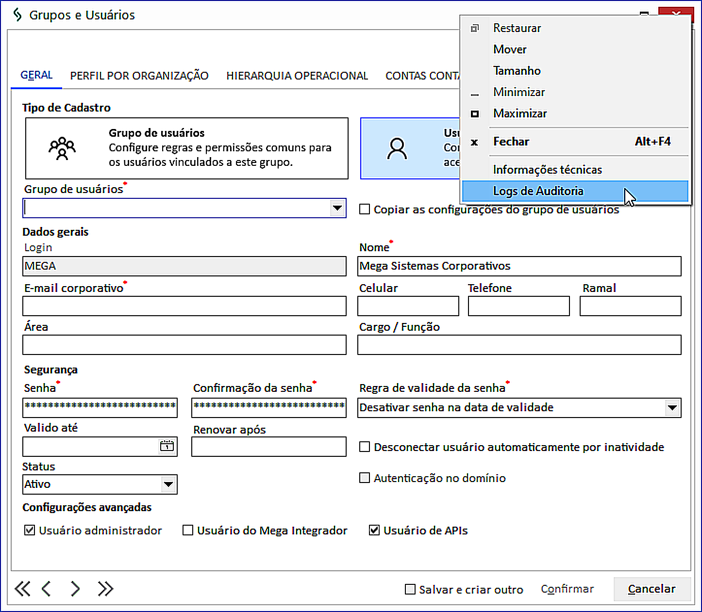Open the calendar picker in Valido até
This screenshot has height=612, width=702.
[167, 446]
